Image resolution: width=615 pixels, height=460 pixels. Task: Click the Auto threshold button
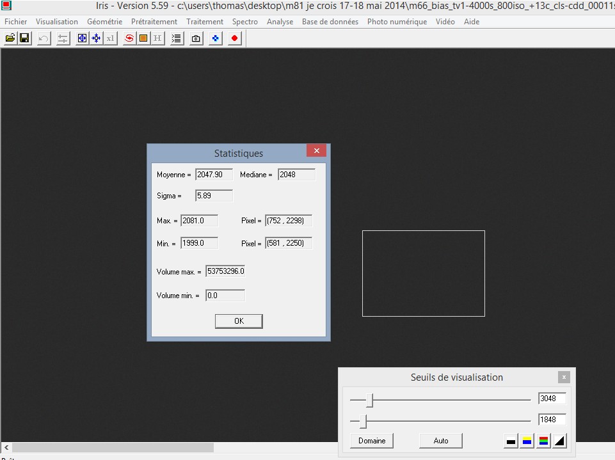tap(441, 441)
